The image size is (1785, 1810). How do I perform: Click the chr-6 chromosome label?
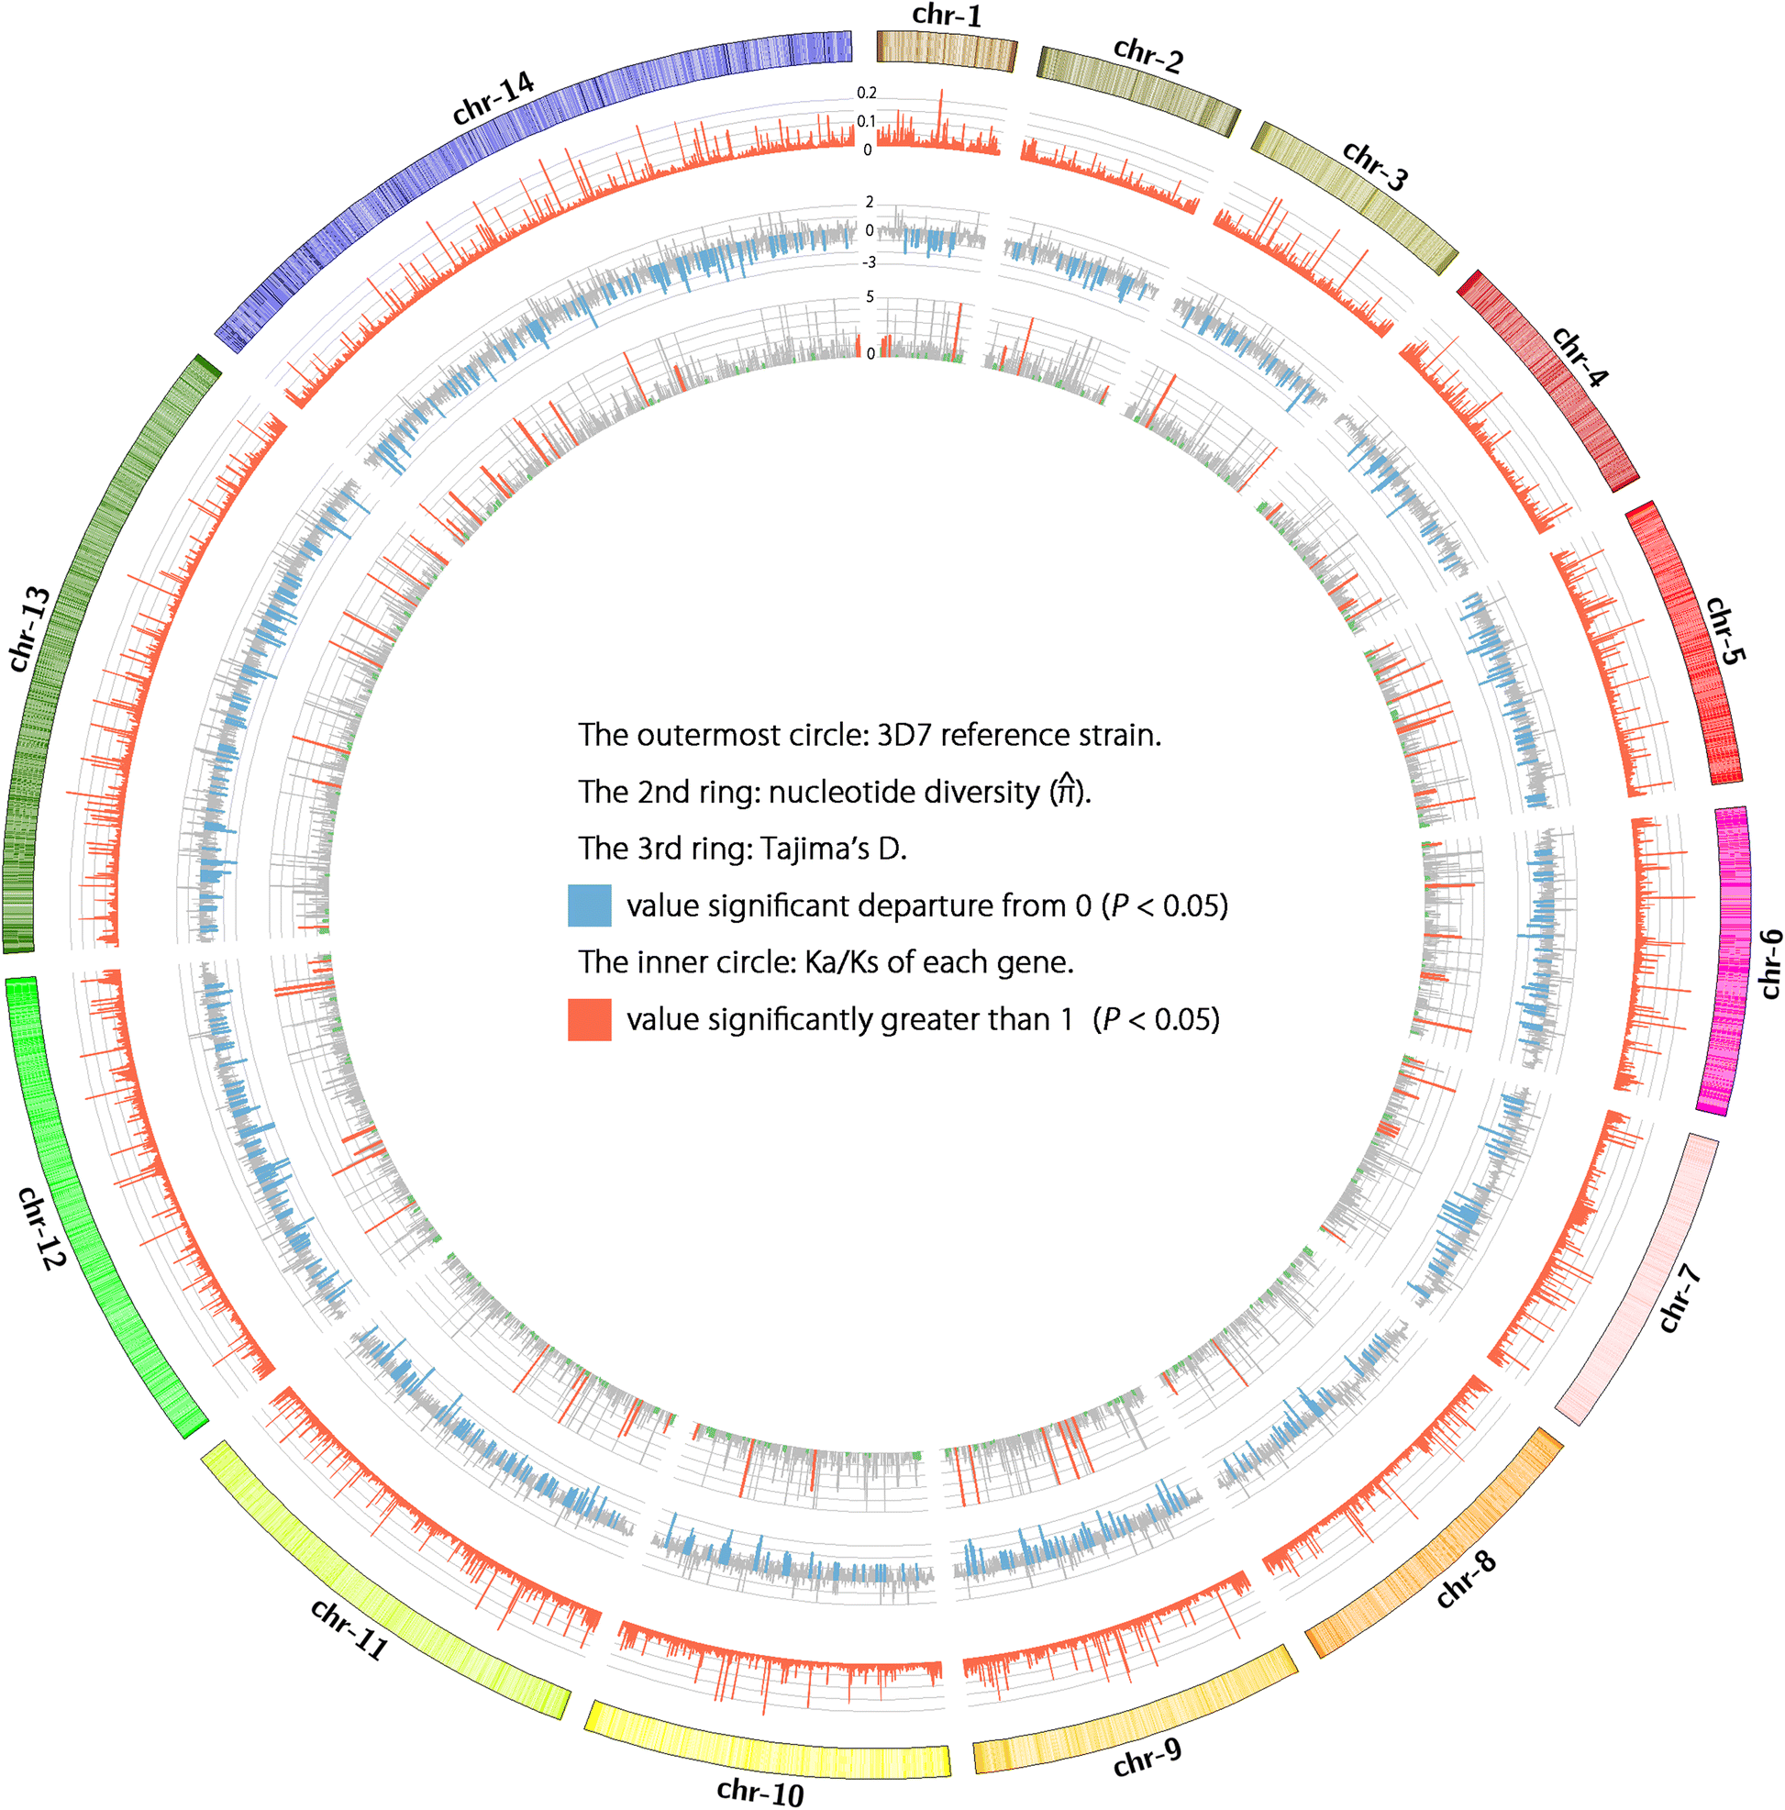point(1770,964)
